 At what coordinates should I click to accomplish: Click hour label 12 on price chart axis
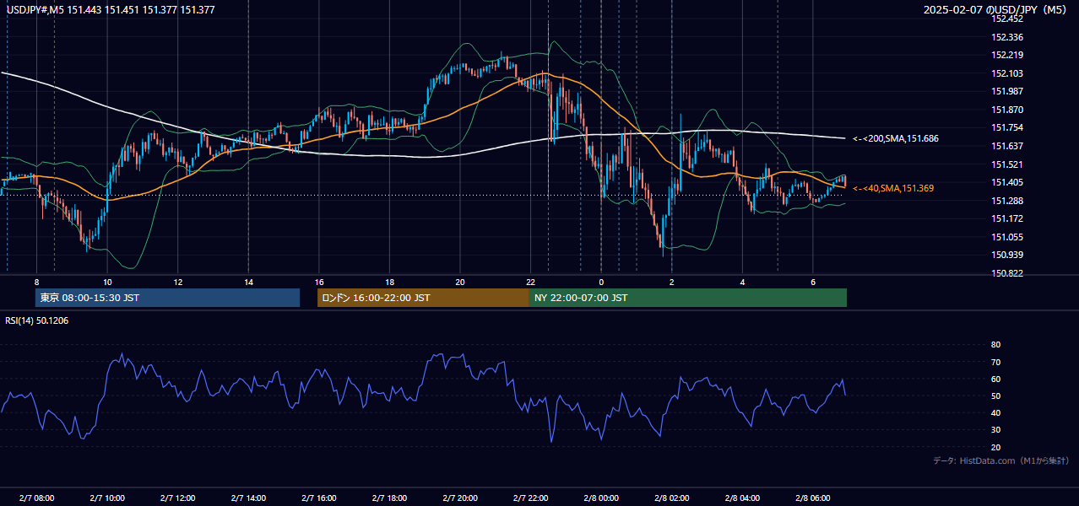178,282
